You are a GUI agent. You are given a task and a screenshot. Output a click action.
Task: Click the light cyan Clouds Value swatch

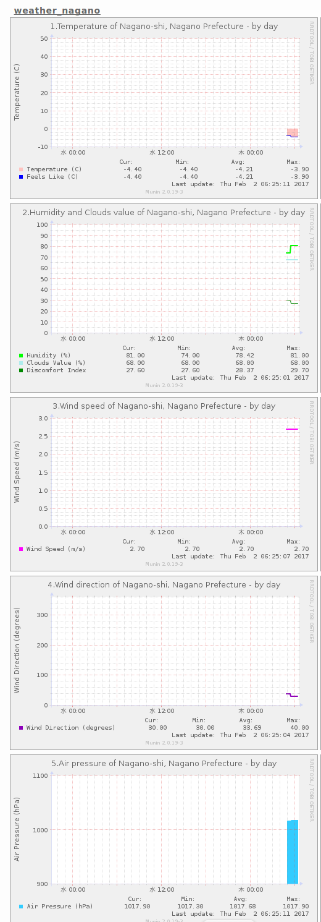pos(21,363)
